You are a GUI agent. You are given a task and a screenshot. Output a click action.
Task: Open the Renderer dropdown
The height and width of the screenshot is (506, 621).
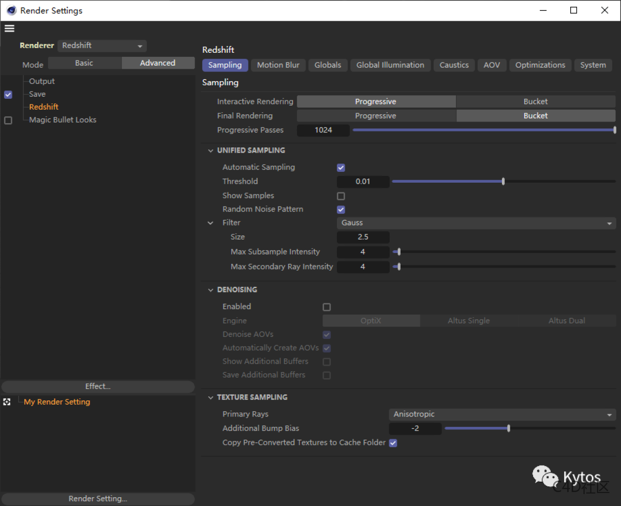(101, 45)
